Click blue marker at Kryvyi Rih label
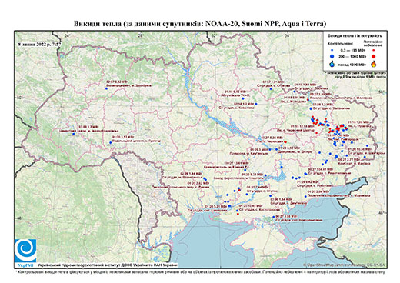The image size is (400, 283). 245,170
